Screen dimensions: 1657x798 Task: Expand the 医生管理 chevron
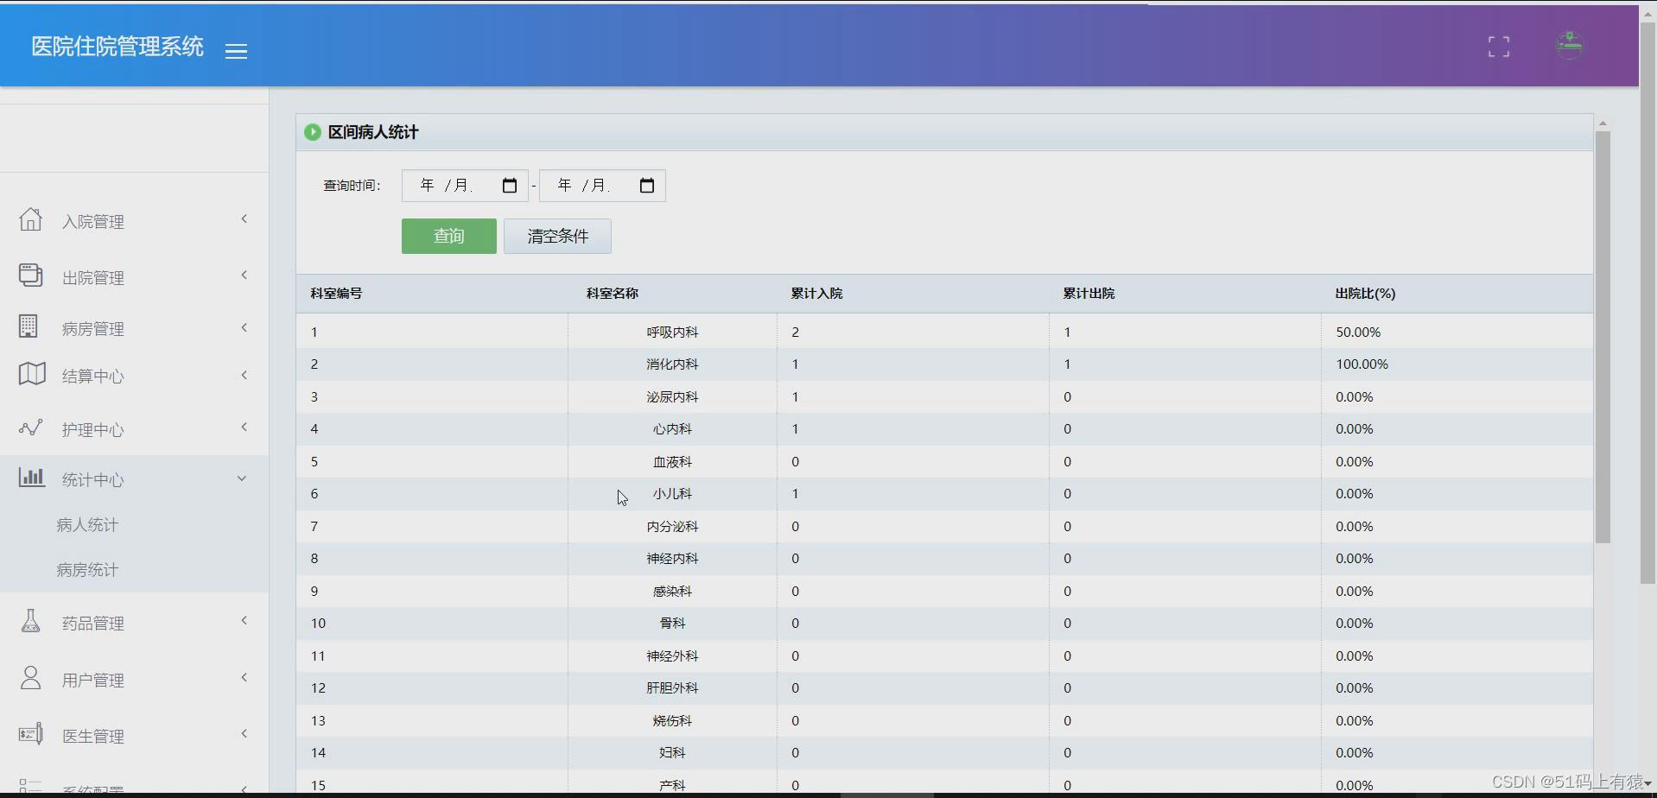click(244, 734)
